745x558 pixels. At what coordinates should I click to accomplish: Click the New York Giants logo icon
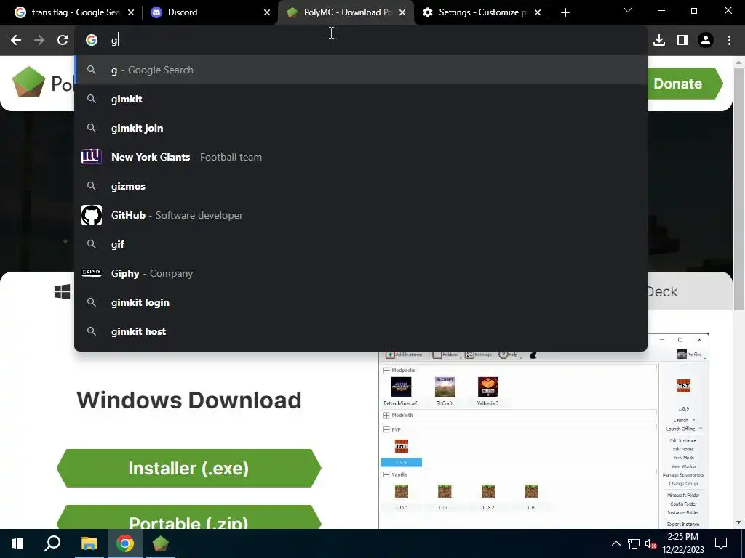pos(91,156)
